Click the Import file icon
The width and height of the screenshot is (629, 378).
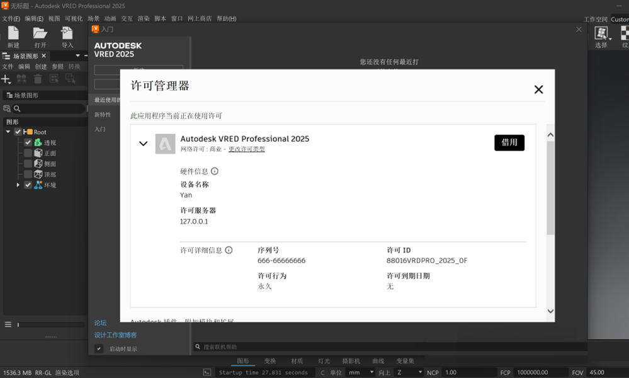(67, 33)
